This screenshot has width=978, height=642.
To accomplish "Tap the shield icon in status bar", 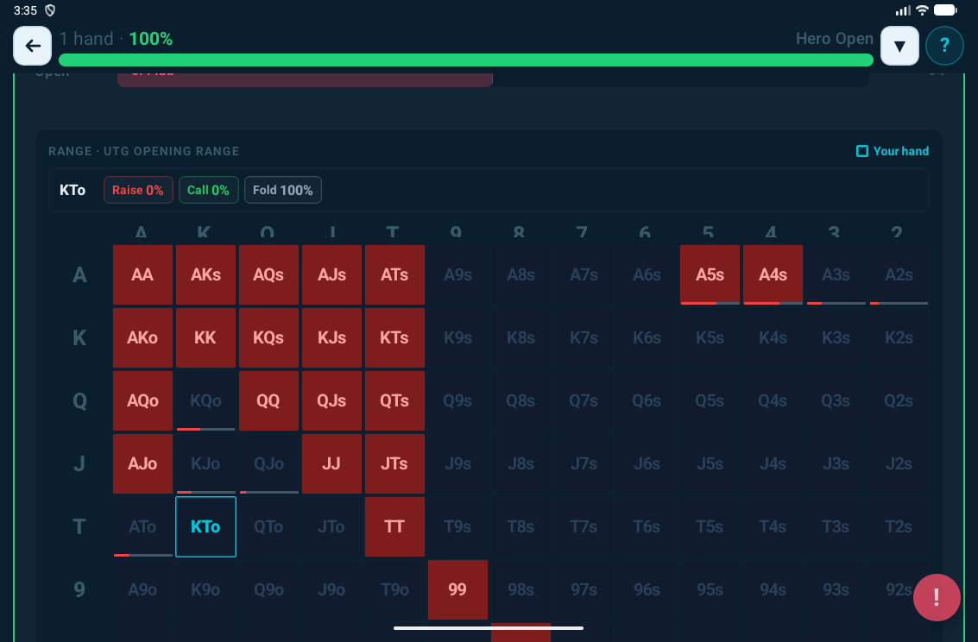I will pos(50,10).
